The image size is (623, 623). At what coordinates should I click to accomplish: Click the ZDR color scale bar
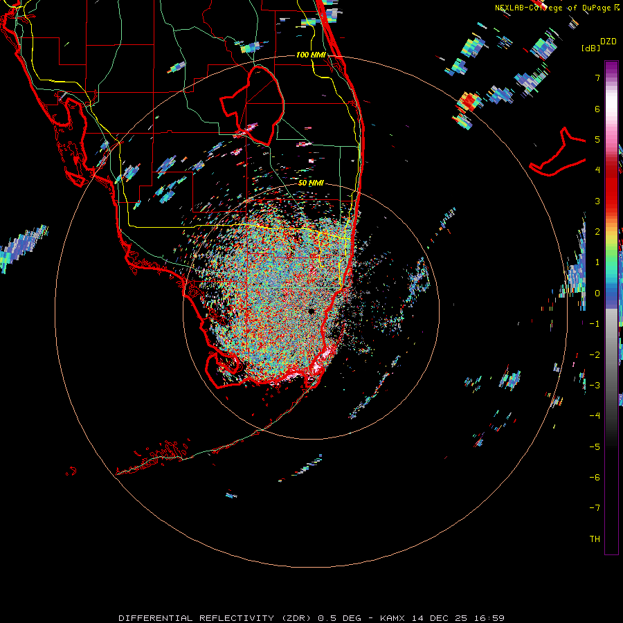tap(611, 307)
